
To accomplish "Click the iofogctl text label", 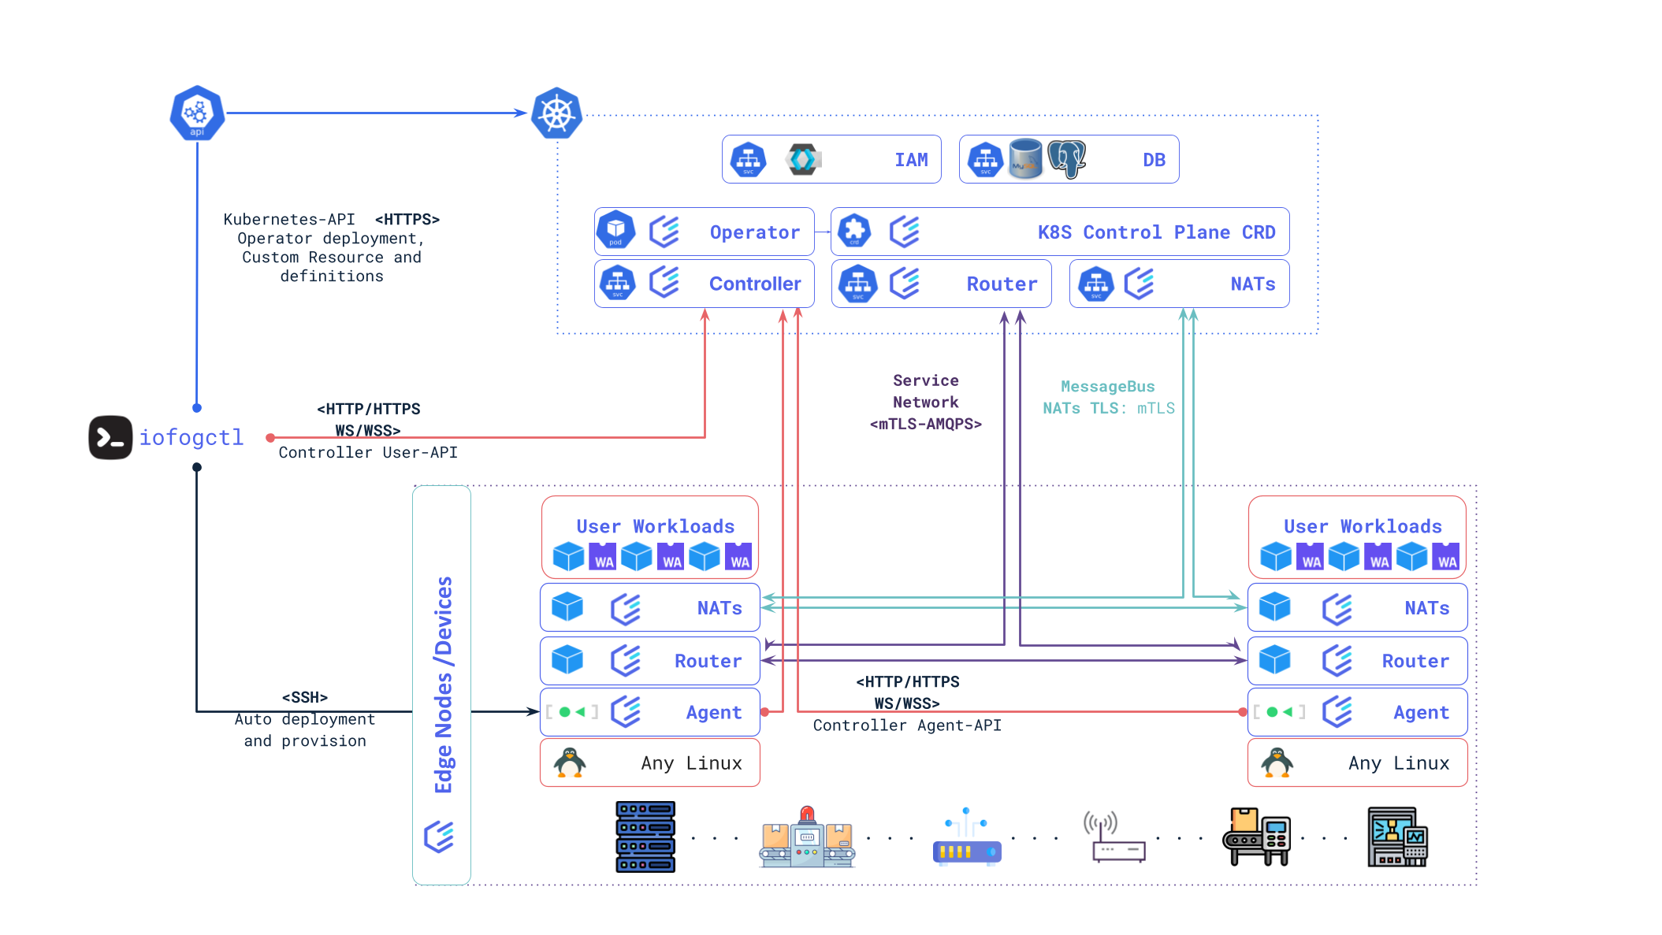I will (x=191, y=437).
